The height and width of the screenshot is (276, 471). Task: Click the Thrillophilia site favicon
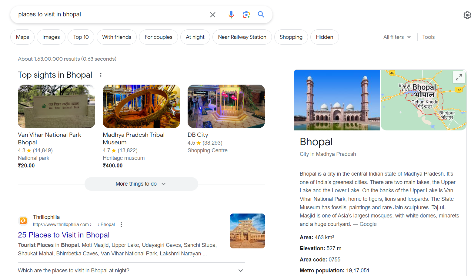click(23, 221)
